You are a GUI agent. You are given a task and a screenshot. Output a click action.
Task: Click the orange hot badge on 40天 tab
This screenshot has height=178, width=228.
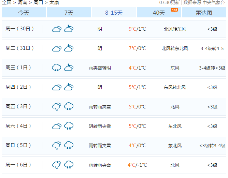click(174, 10)
